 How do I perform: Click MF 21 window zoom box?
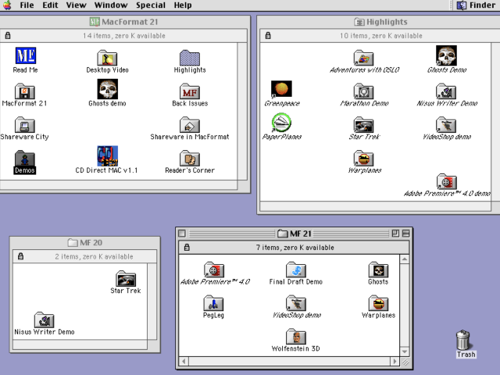tap(395, 234)
